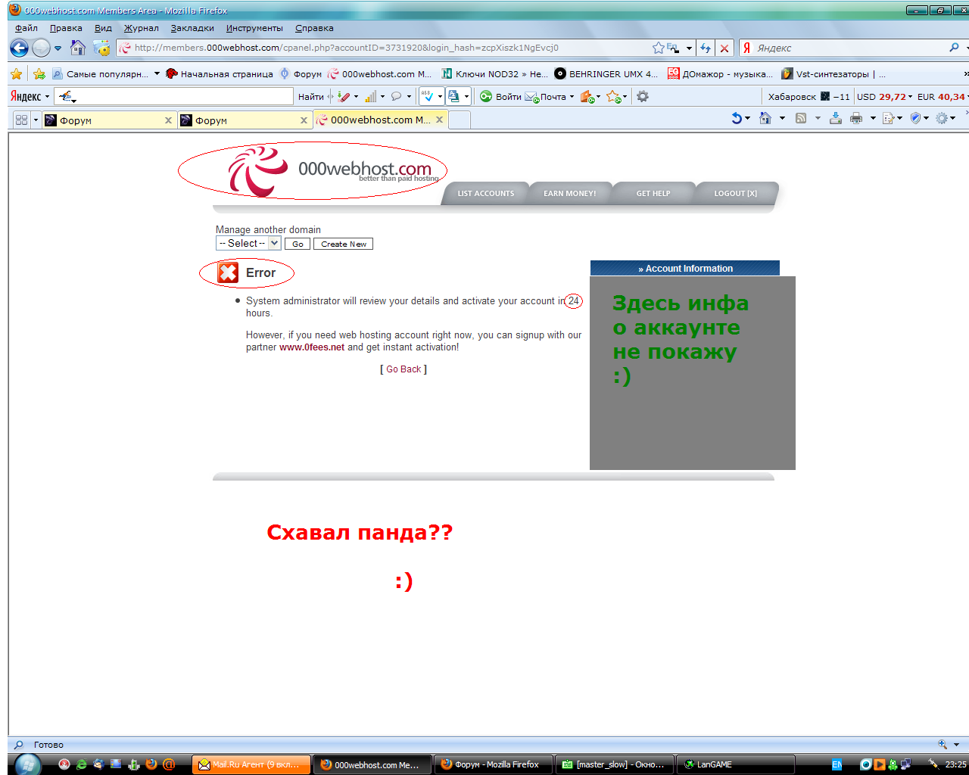This screenshot has width=969, height=775.
Task: Click the red Error X icon
Action: (x=228, y=272)
